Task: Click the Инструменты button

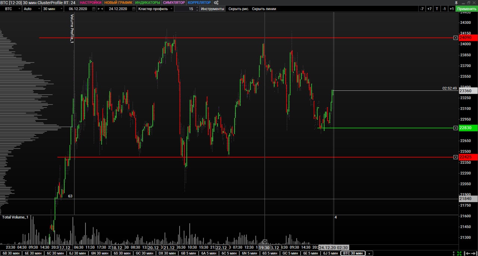Action: pyautogui.click(x=212, y=9)
